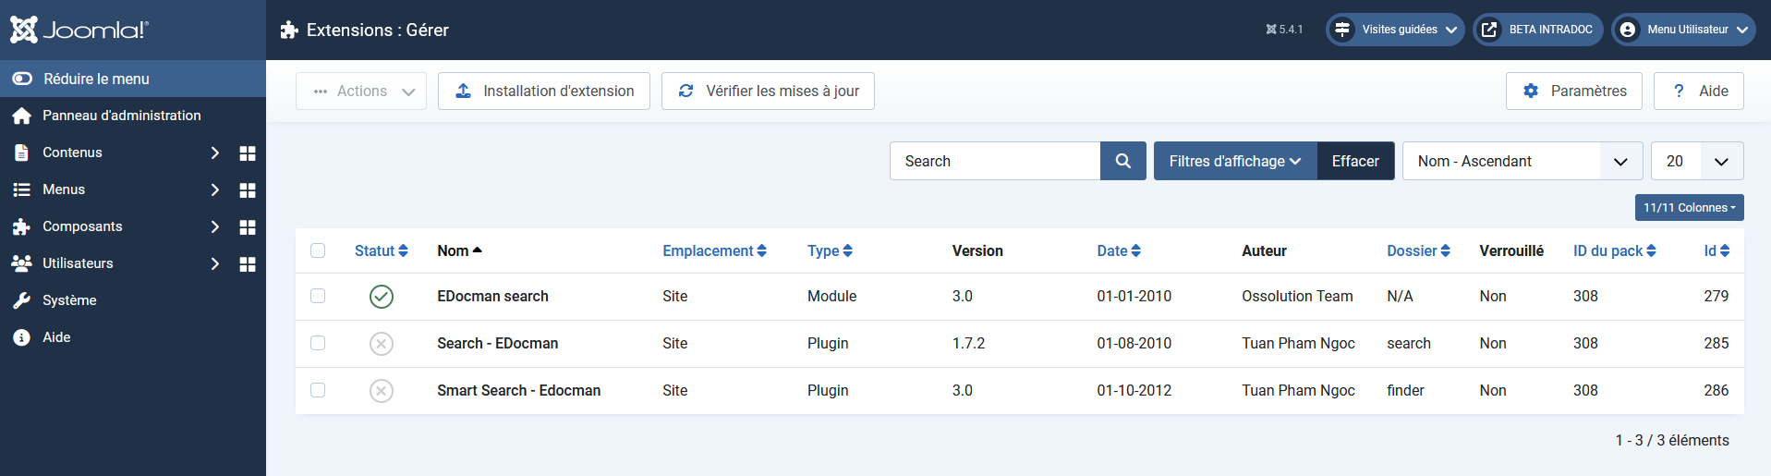Check the EDocman search row checkbox
Viewport: 1771px width, 476px height.
click(x=318, y=296)
